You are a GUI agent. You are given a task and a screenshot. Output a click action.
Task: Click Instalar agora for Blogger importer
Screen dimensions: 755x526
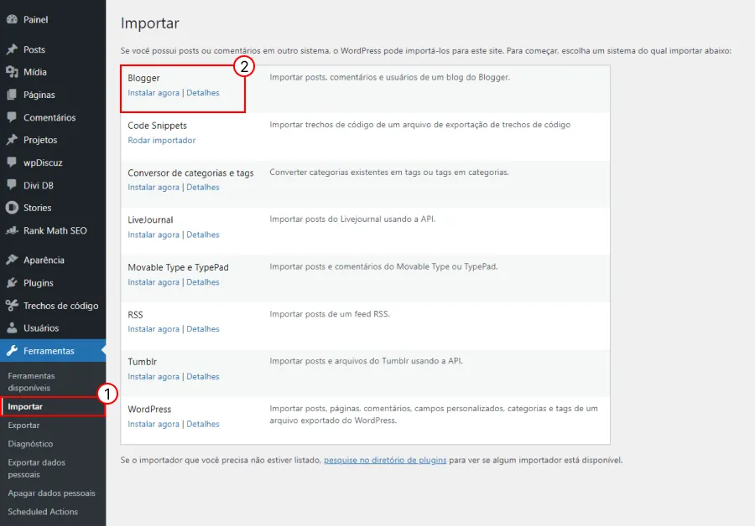[x=154, y=93]
